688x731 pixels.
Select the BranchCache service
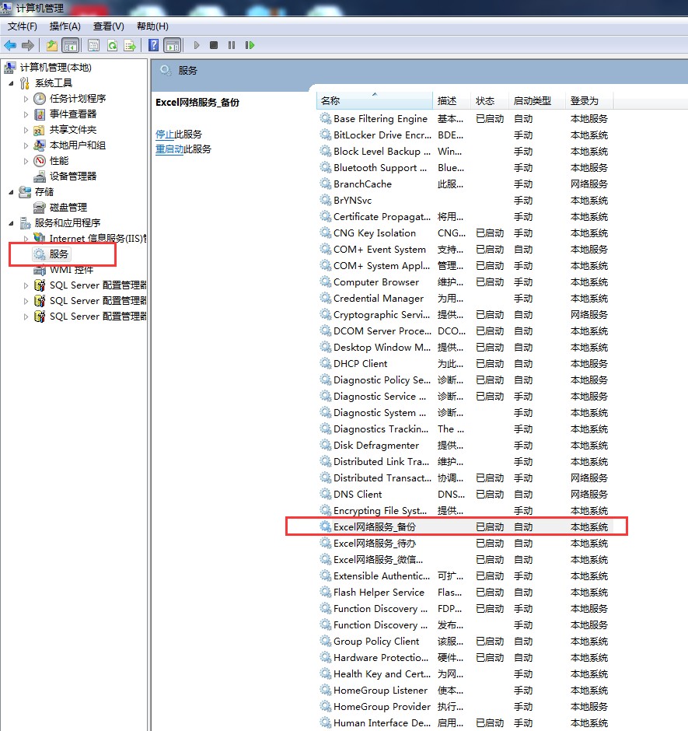tap(465, 184)
